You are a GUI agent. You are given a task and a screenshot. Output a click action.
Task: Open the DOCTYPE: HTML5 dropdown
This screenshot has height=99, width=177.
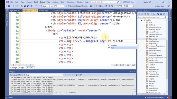coord(124,6)
